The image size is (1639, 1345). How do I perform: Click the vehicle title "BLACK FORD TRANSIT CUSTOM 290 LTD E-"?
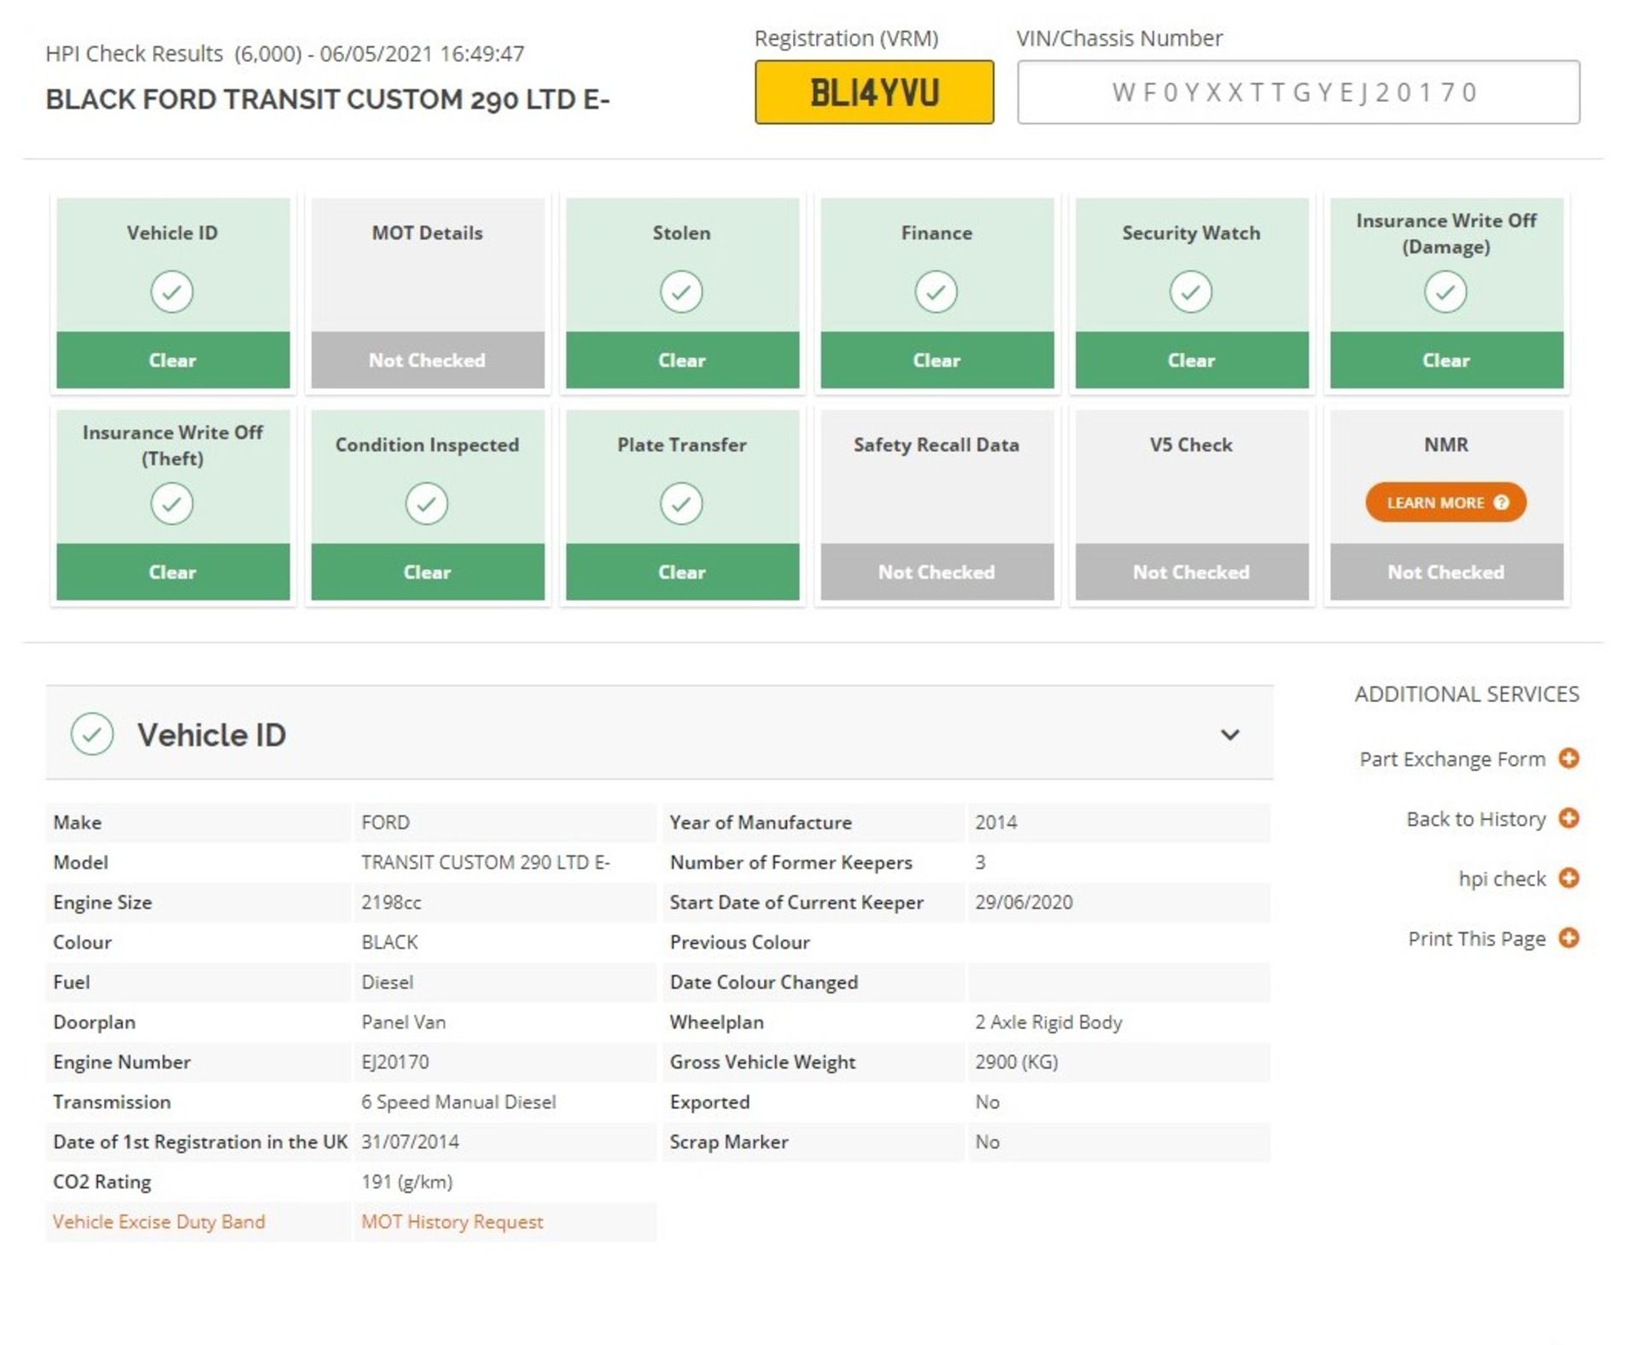point(328,99)
